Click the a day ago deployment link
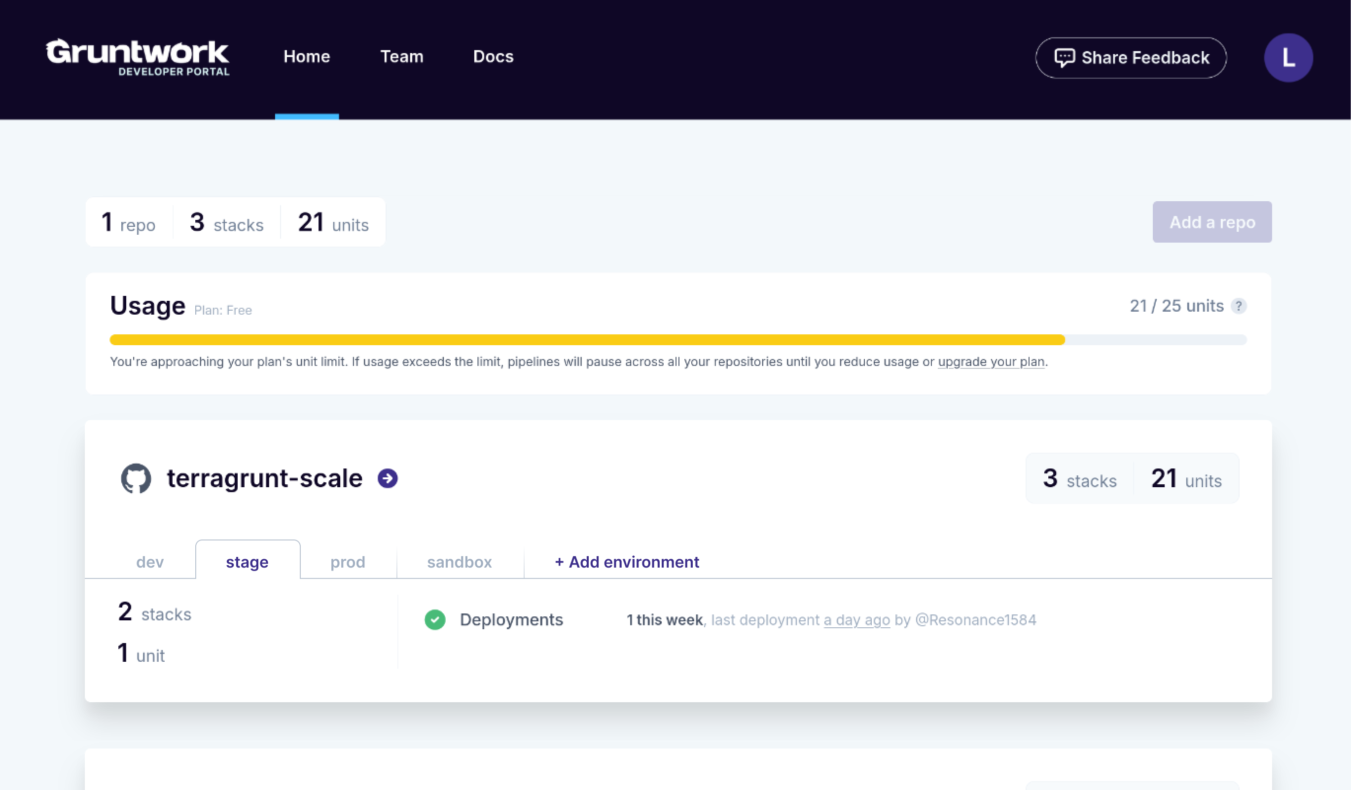Image resolution: width=1351 pixels, height=790 pixels. point(857,619)
